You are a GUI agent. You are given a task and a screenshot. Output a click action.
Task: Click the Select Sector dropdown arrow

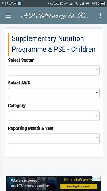point(97,70)
